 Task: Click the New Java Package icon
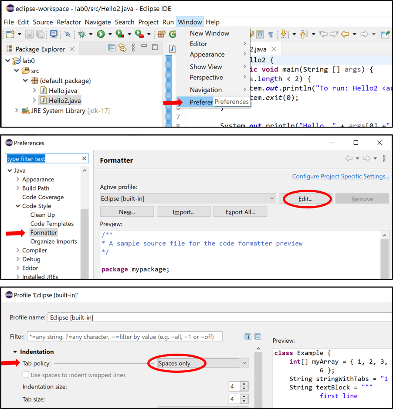click(x=162, y=34)
